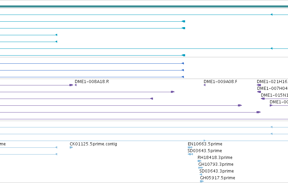Click the EN10663.5prime arrow glyph

190,147
